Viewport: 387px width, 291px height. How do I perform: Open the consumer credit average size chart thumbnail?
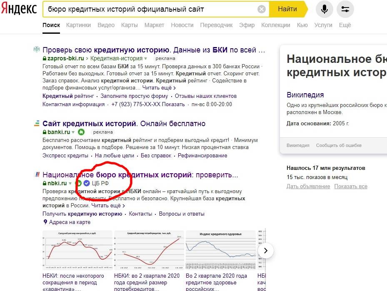pyautogui.click(x=149, y=250)
